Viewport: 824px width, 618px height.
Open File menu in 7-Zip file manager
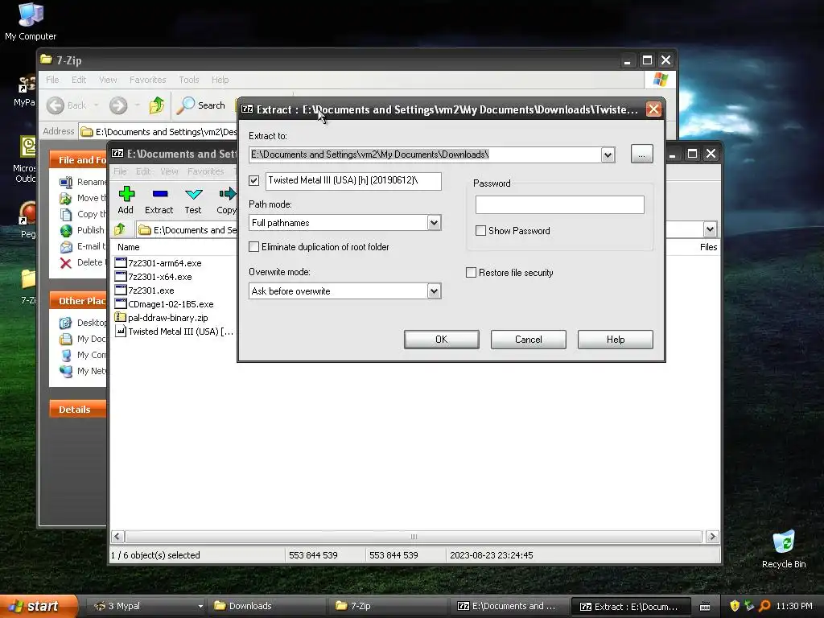(x=121, y=171)
